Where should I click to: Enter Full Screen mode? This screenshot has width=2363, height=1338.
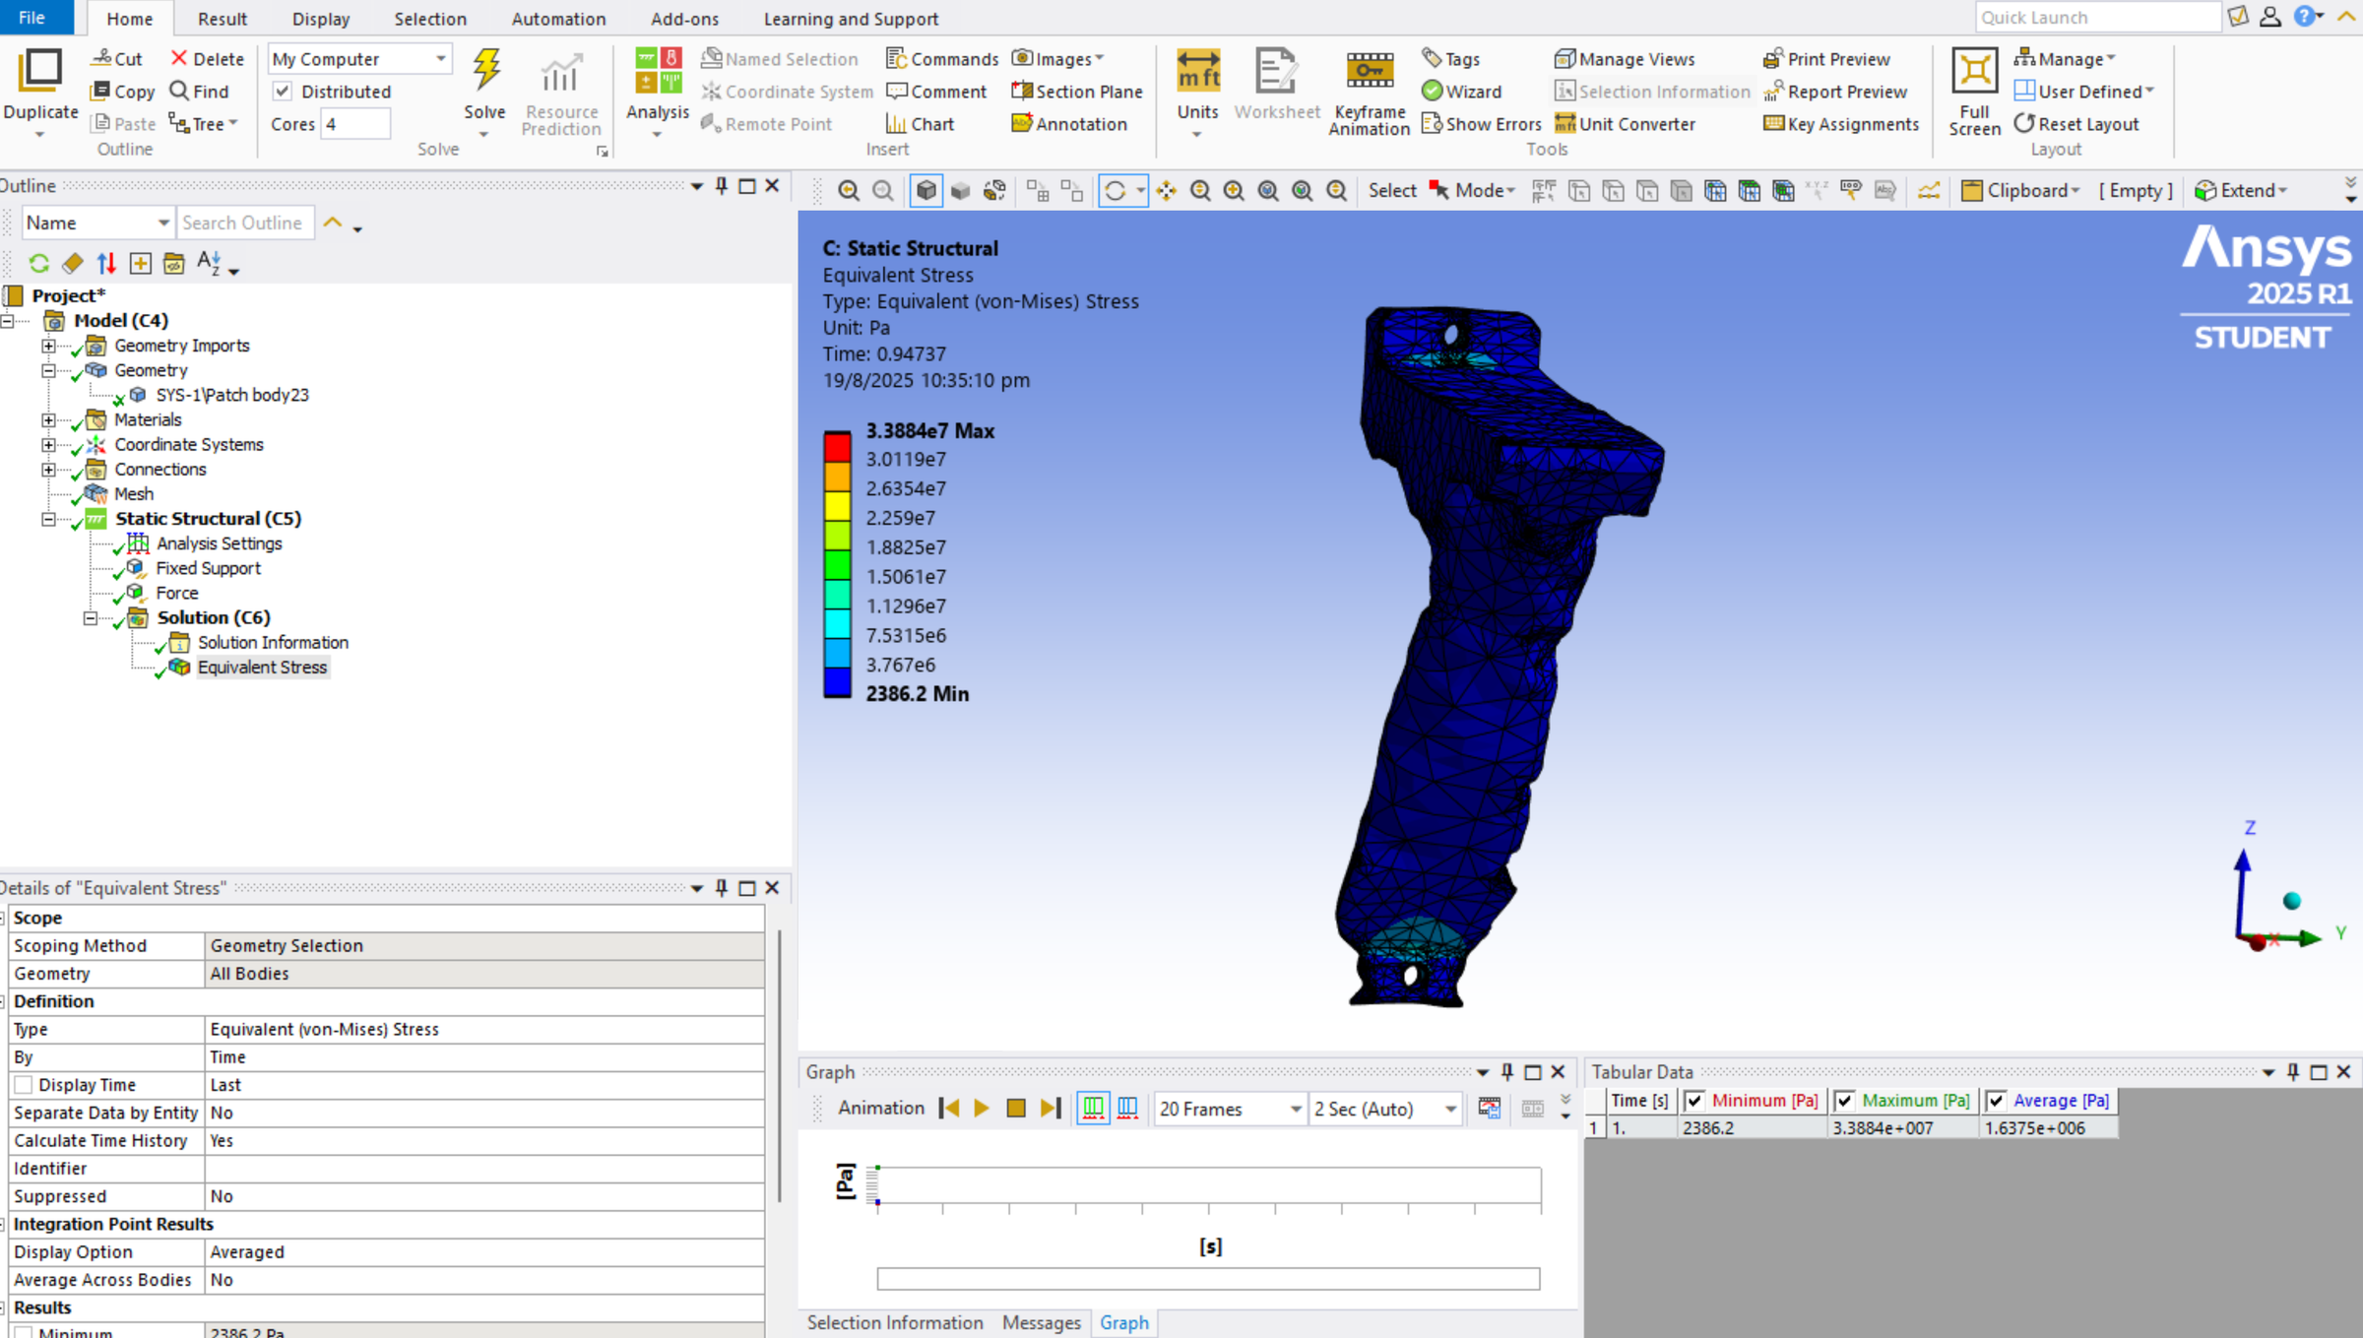tap(1973, 91)
